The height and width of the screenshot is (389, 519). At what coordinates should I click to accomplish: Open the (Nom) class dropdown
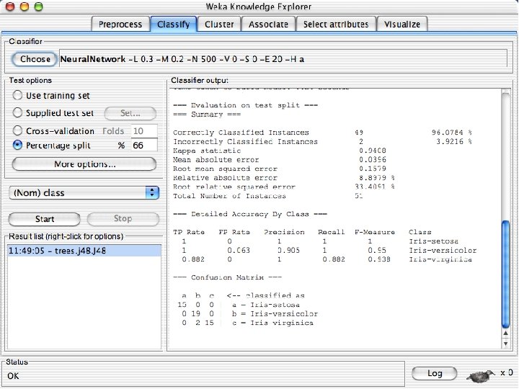point(84,193)
